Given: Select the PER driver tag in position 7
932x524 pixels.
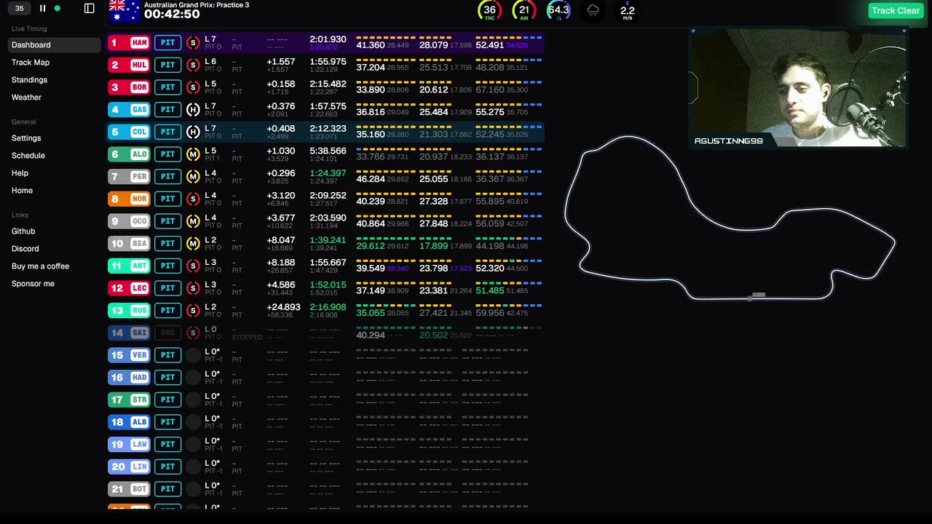Looking at the screenshot, I should click(129, 176).
